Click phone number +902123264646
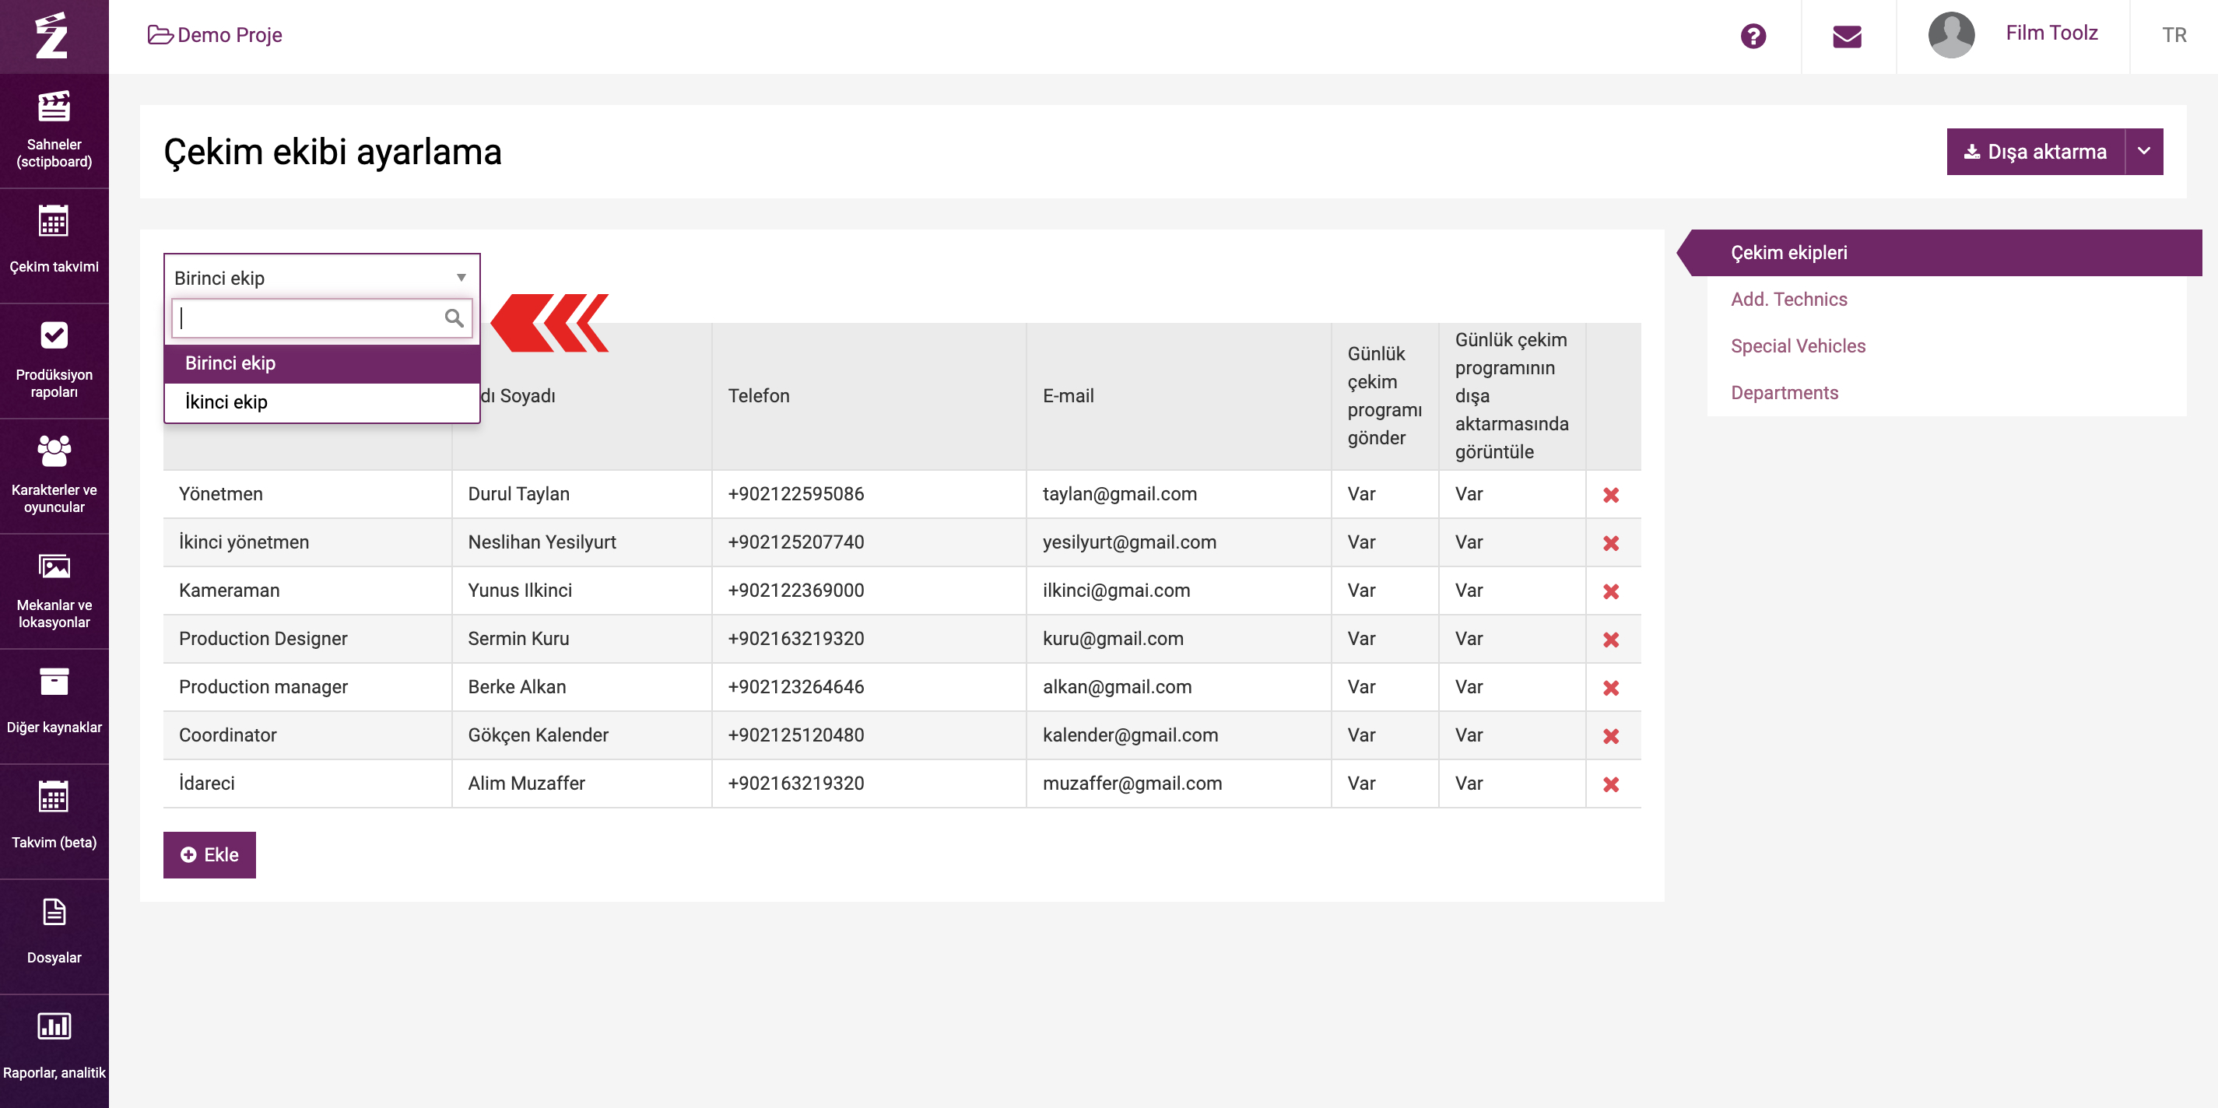Viewport: 2218px width, 1108px height. point(795,686)
